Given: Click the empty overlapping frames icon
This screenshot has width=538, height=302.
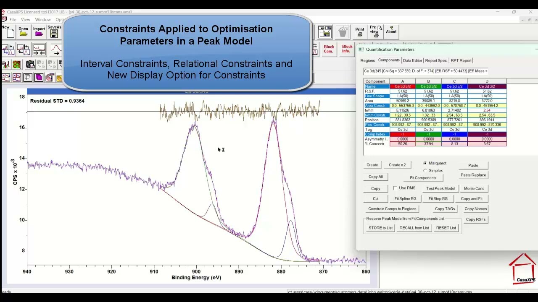Looking at the screenshot, I should (28, 78).
